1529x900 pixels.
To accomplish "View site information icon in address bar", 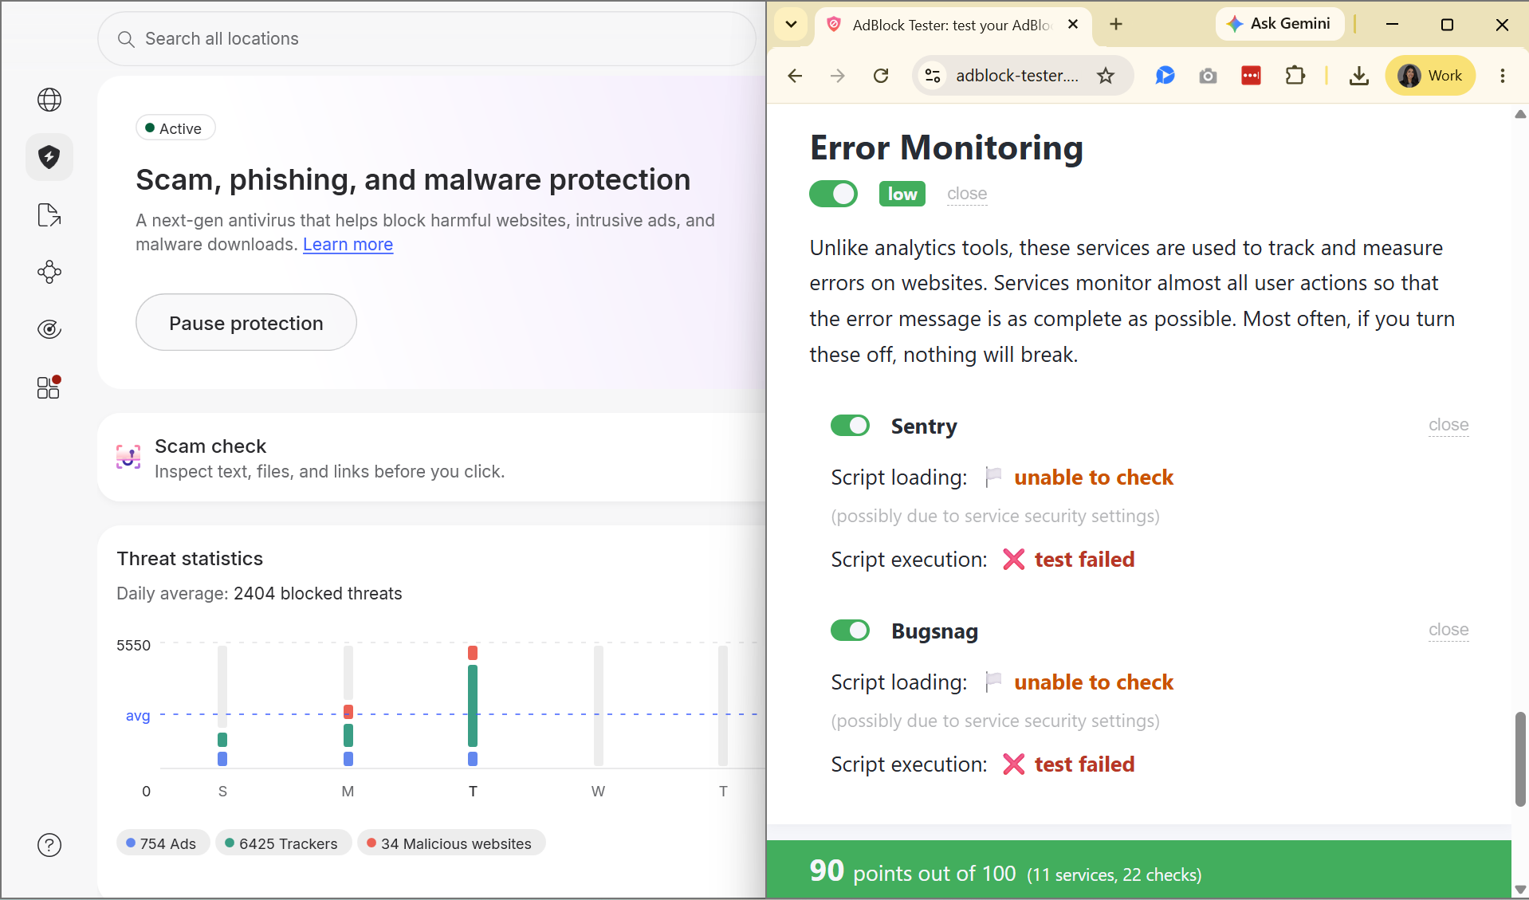I will (933, 76).
